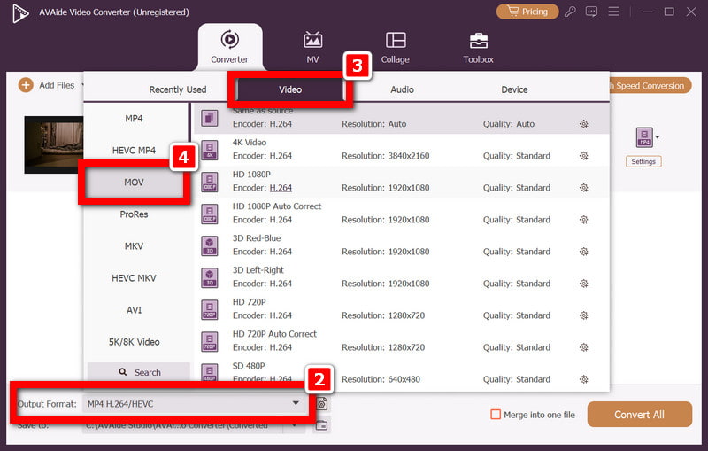Screen dimensions: 708x451
Task: Click the Convert All button
Action: 639,415
